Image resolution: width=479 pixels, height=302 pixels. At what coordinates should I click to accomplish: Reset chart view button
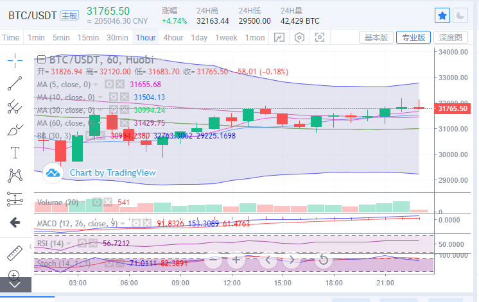point(323,260)
